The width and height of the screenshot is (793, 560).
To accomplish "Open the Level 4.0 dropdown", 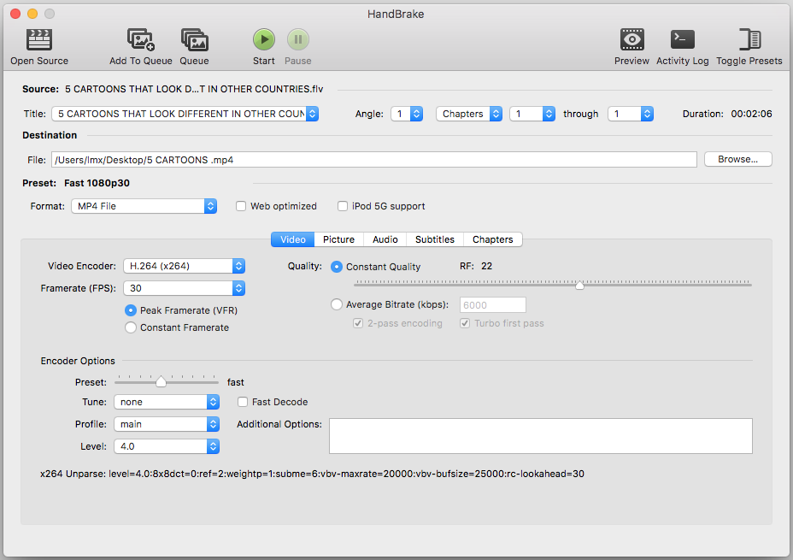I will coord(167,446).
